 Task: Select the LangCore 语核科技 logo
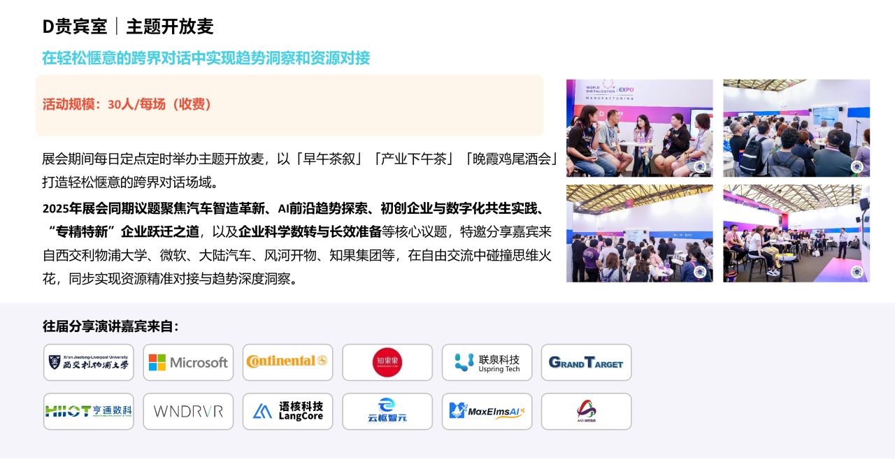click(287, 411)
